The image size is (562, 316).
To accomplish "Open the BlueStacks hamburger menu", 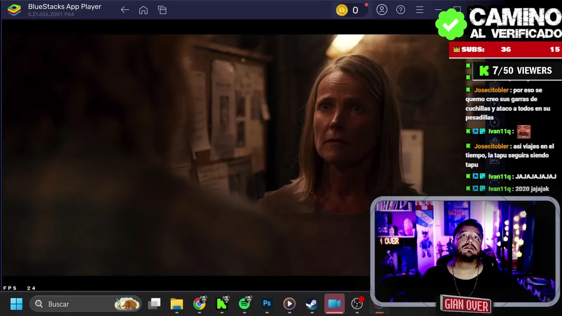I will click(420, 10).
